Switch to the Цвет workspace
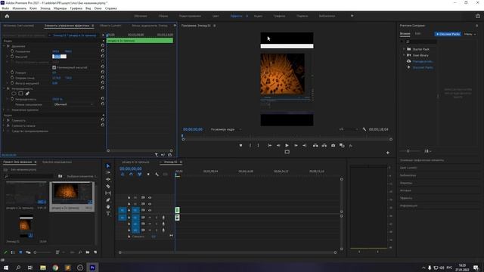This screenshot has height=272, width=484. click(x=216, y=16)
